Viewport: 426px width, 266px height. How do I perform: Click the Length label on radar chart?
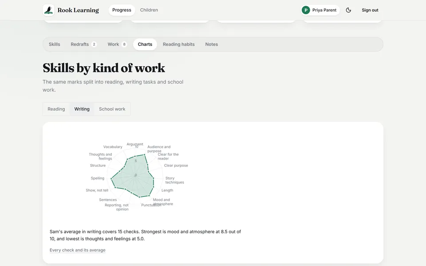click(x=167, y=190)
